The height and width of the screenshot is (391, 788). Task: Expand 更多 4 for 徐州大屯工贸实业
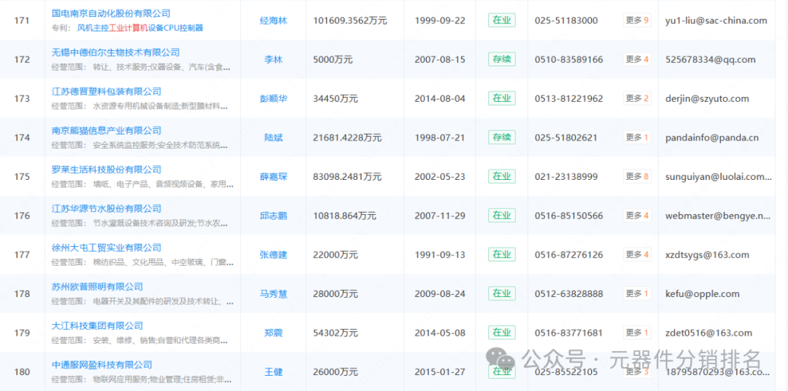click(637, 255)
